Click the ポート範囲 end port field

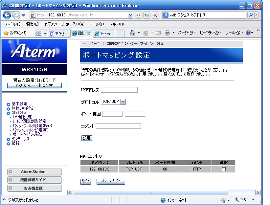click(135, 114)
